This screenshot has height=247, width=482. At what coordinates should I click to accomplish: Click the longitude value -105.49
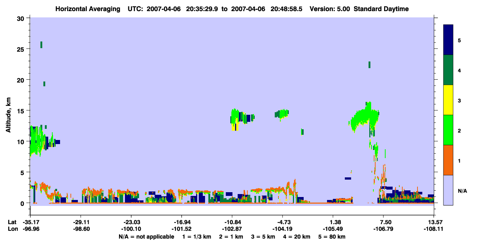pyautogui.click(x=333, y=229)
